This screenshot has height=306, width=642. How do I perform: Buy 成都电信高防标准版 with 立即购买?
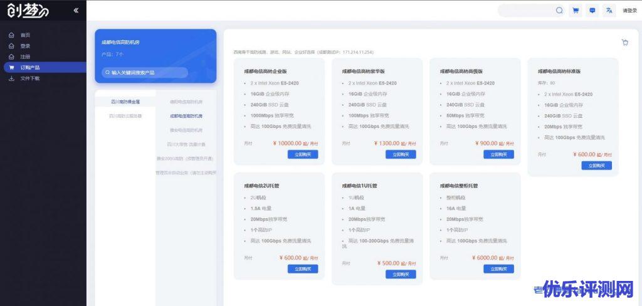[597, 166]
